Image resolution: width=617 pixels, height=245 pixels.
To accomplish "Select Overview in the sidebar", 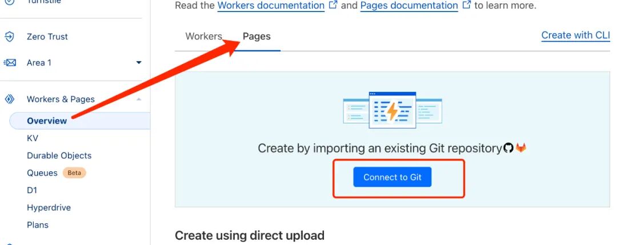I will click(47, 121).
